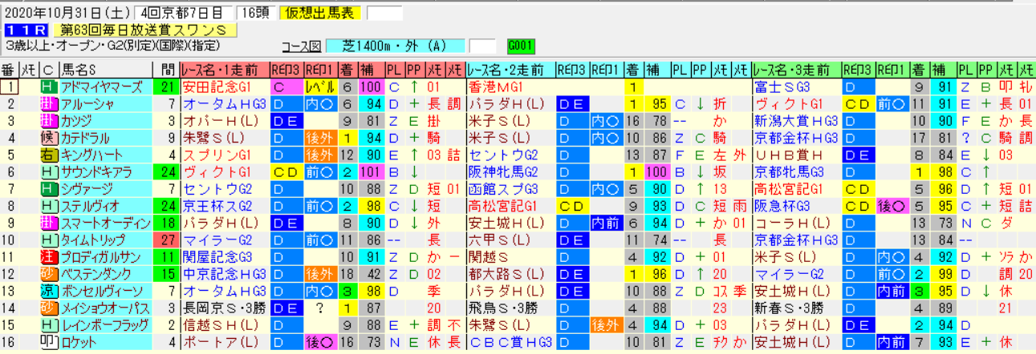1036x354 pixels.
Task: Click the 叩 badge beside ロケット
Action: pos(48,340)
